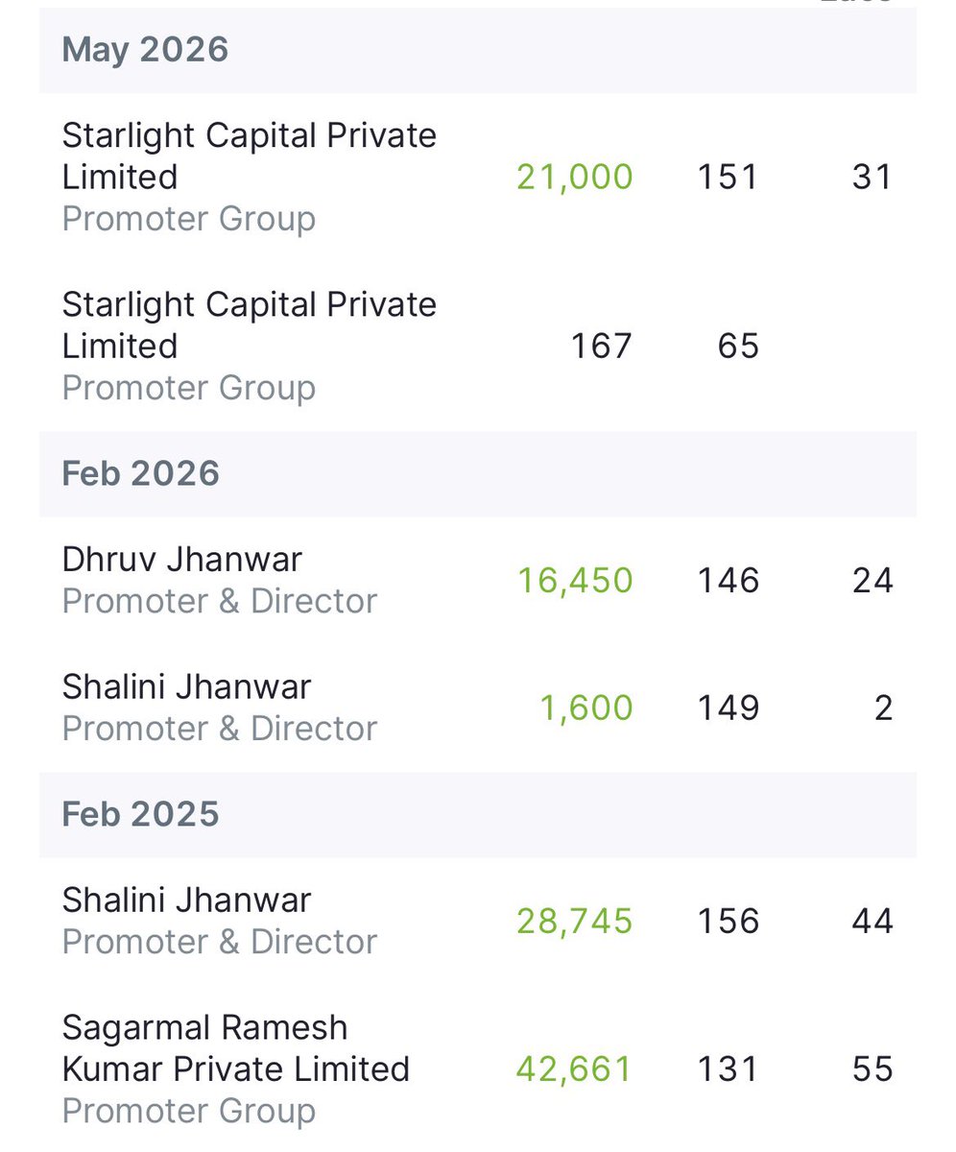Click the Promoter Group label under Sagarmal

(x=189, y=1111)
